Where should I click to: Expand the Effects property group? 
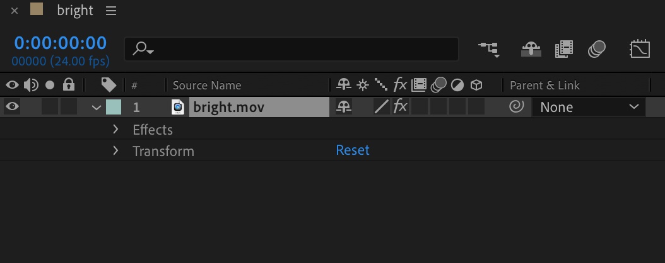115,130
